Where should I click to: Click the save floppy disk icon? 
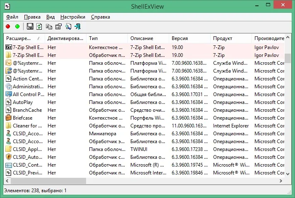(30, 26)
